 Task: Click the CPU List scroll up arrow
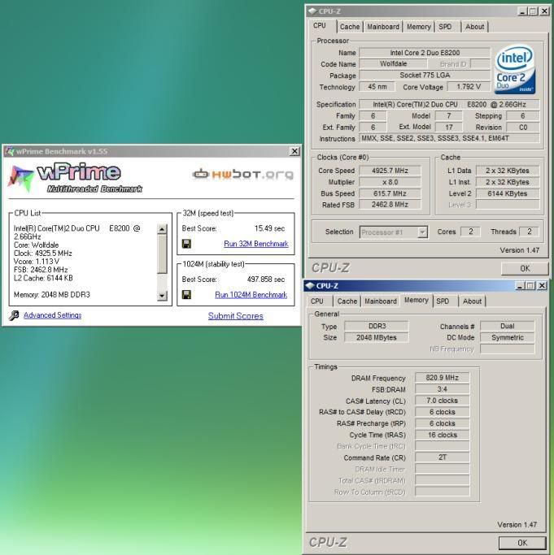162,229
